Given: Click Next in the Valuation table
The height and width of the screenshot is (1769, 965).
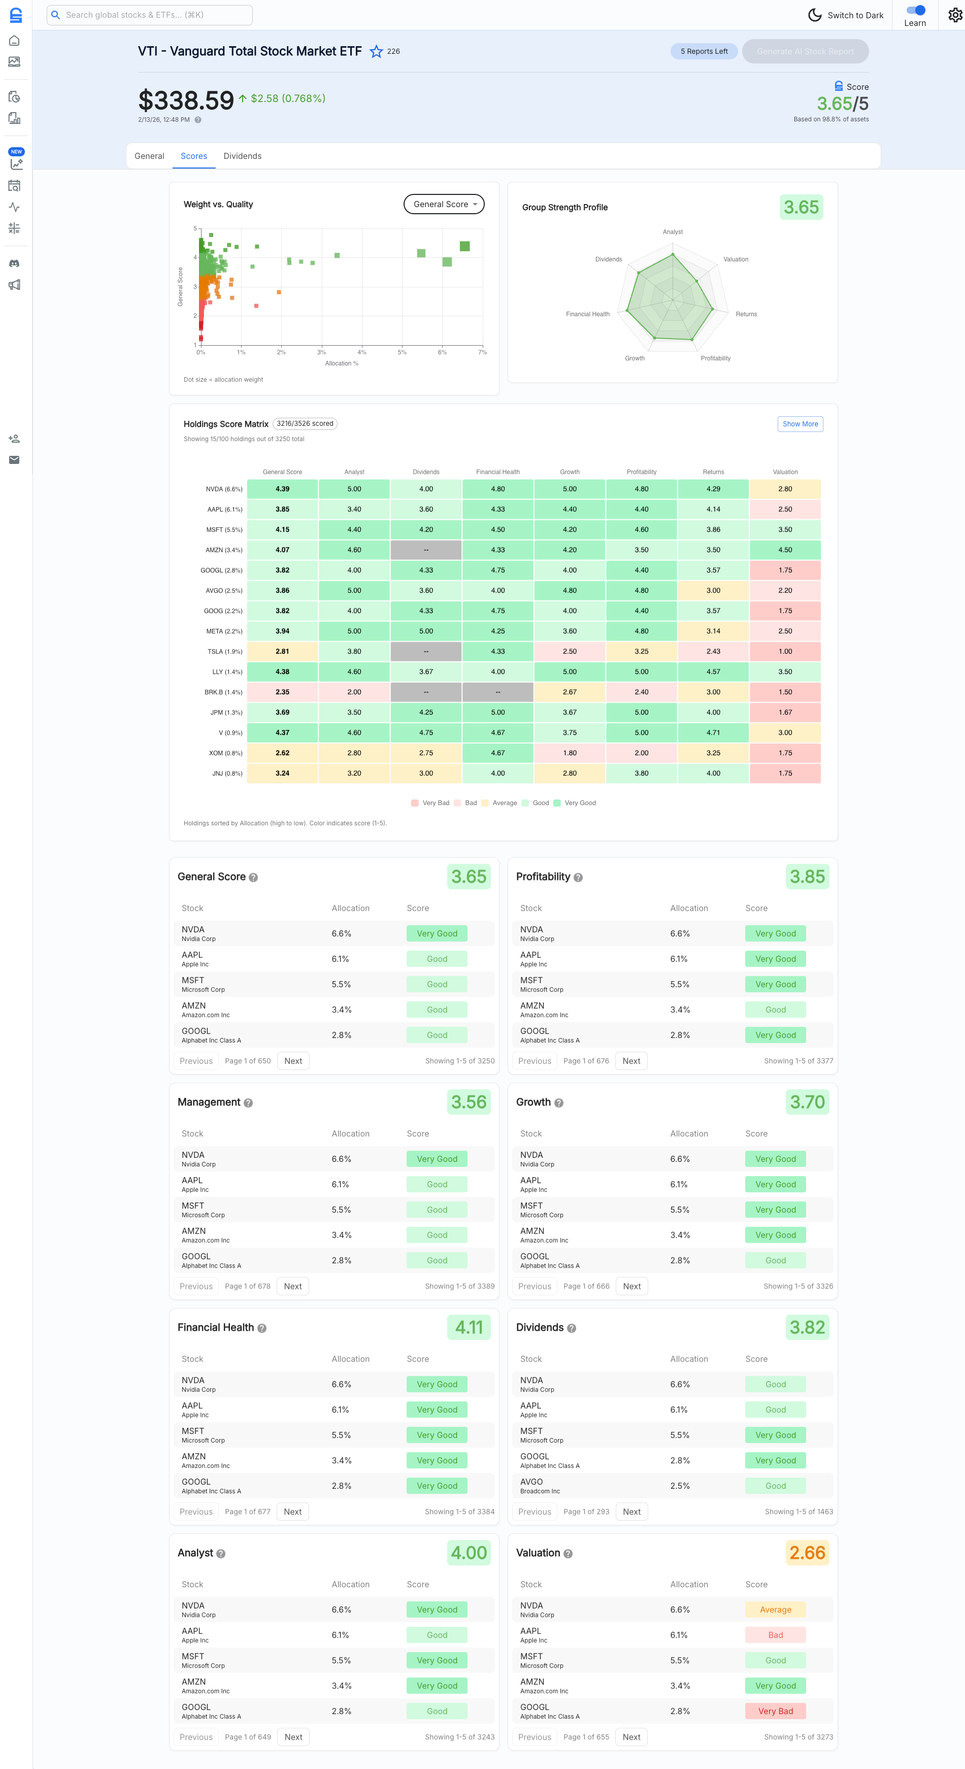Looking at the screenshot, I should (630, 1737).
